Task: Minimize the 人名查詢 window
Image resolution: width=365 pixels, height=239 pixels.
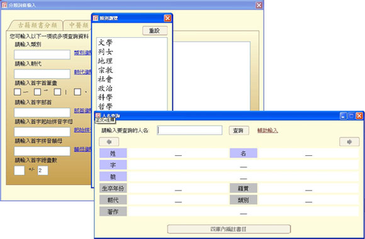Action: click(x=344, y=116)
